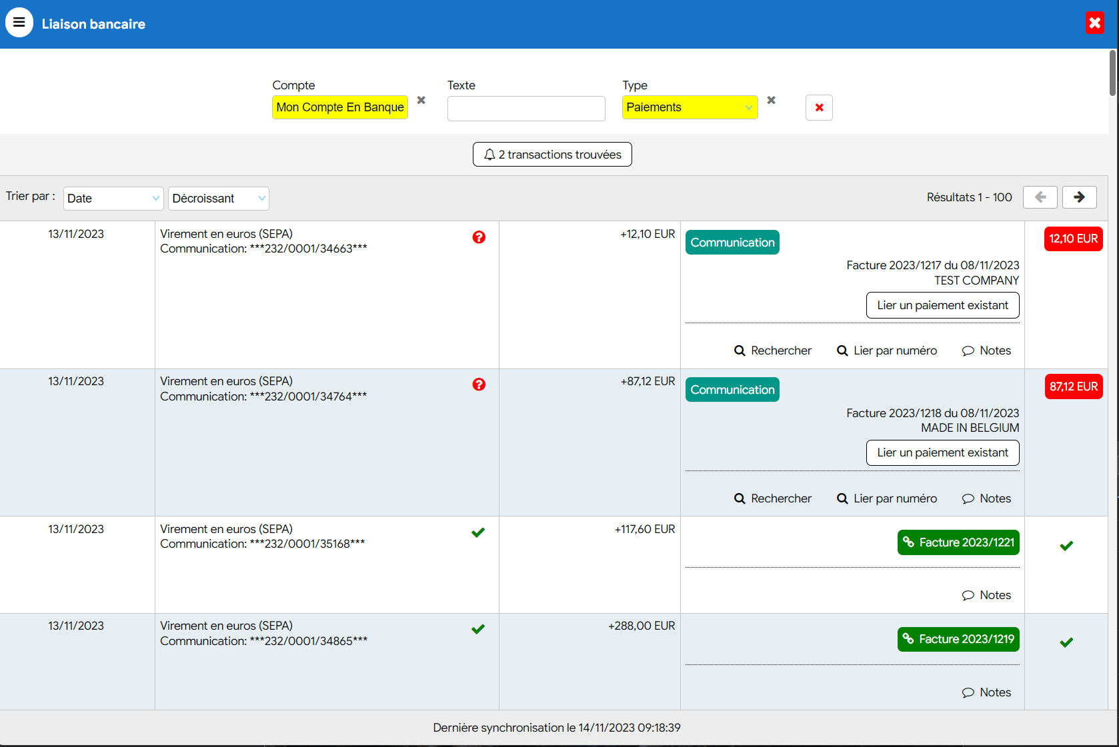This screenshot has width=1119, height=747.
Task: Open linked Facture 2023/1221 green button
Action: 958,542
